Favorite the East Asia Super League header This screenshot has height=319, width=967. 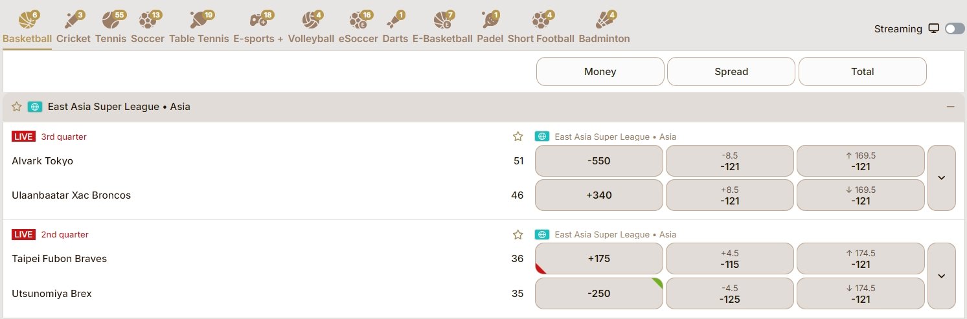pos(17,107)
